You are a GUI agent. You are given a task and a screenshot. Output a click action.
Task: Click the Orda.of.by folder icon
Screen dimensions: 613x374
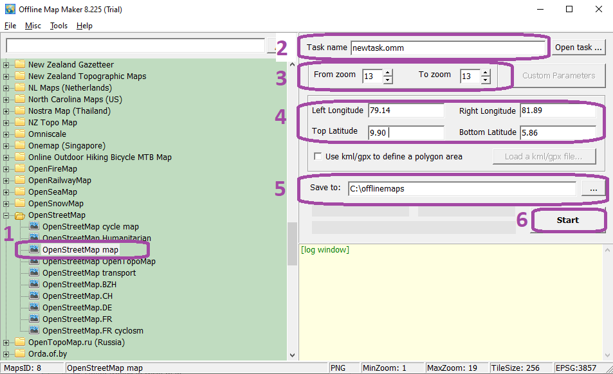tap(20, 353)
